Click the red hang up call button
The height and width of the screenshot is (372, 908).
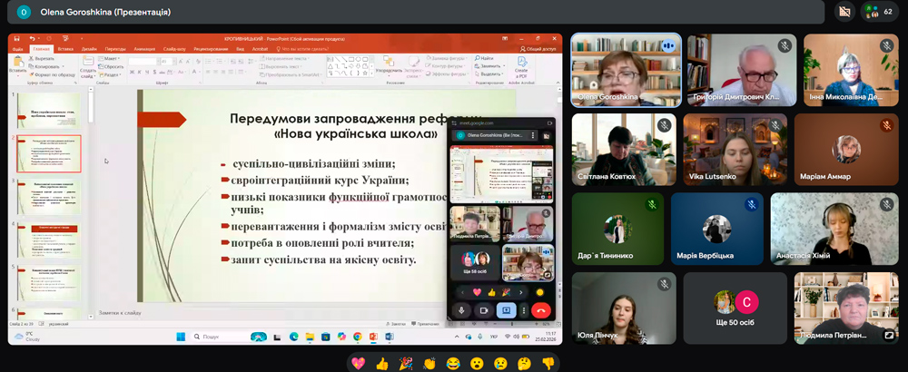pyautogui.click(x=542, y=310)
